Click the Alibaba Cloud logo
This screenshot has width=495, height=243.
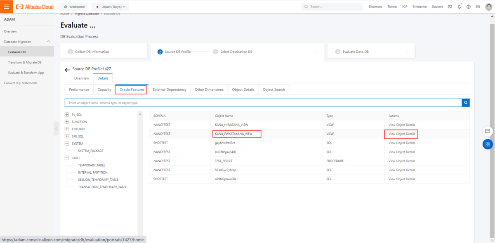(35, 7)
